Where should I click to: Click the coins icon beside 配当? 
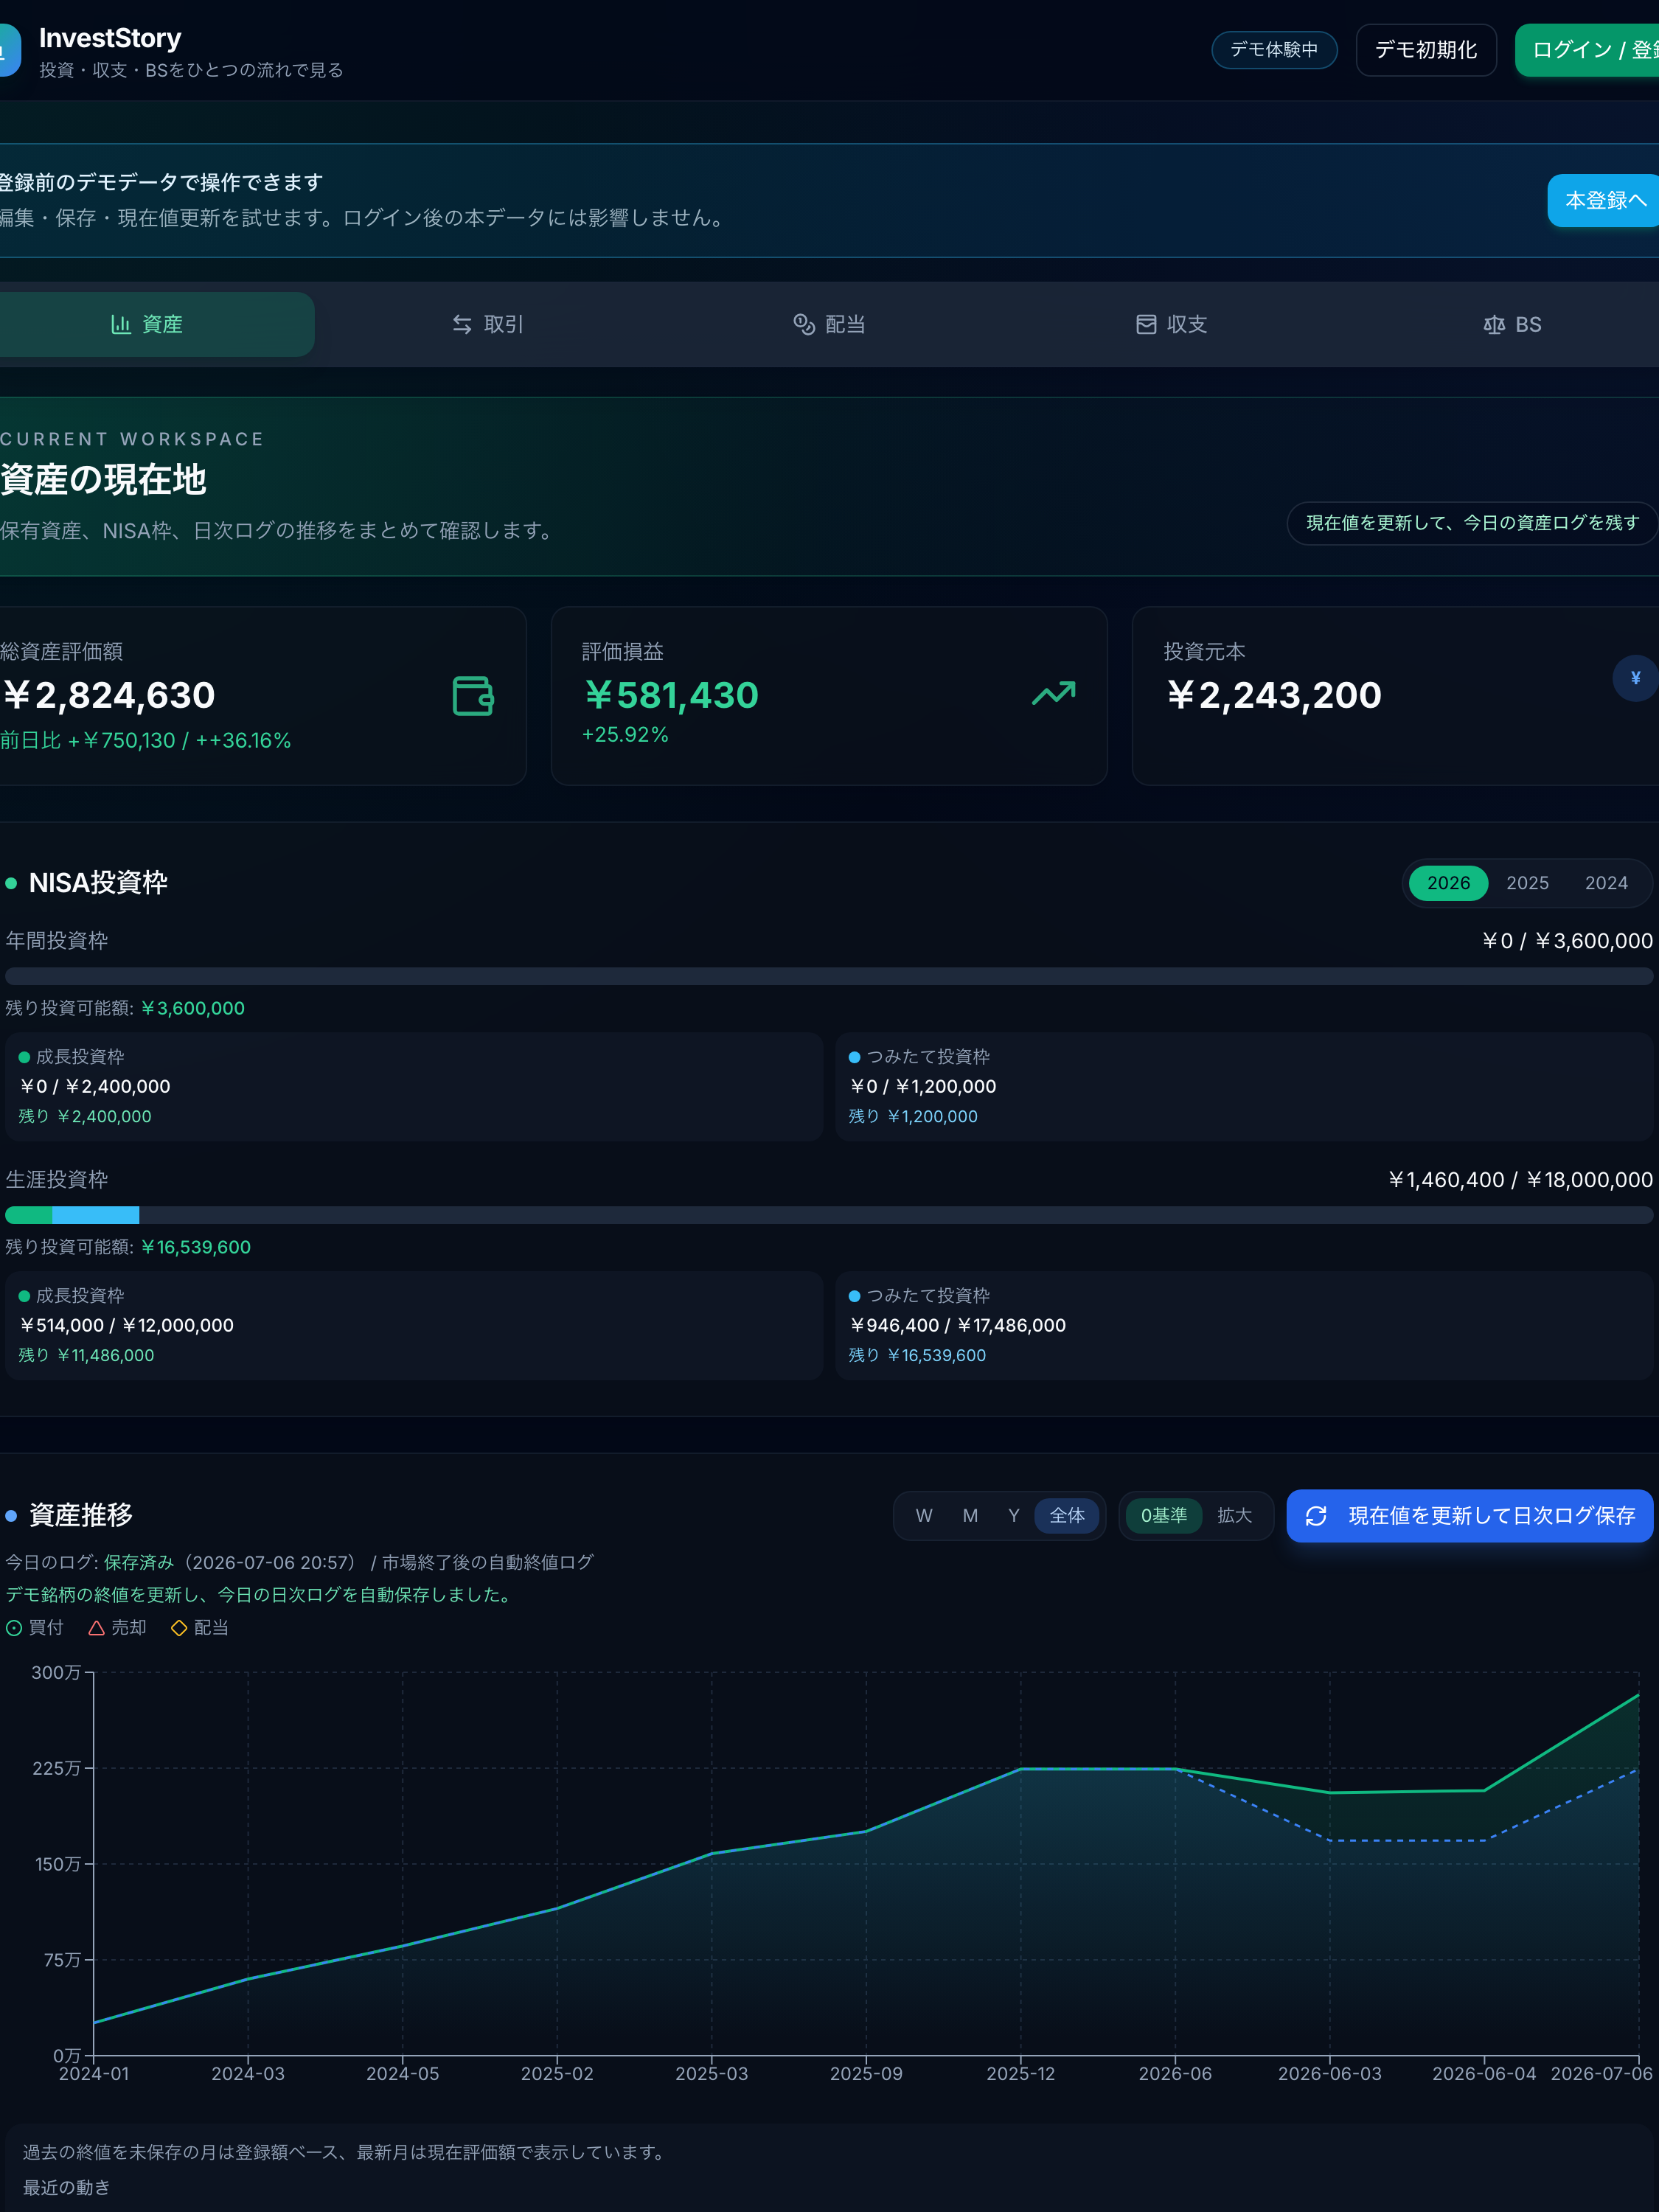(804, 324)
